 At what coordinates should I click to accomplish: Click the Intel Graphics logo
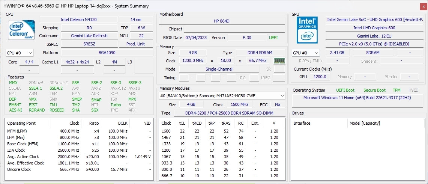(307, 30)
